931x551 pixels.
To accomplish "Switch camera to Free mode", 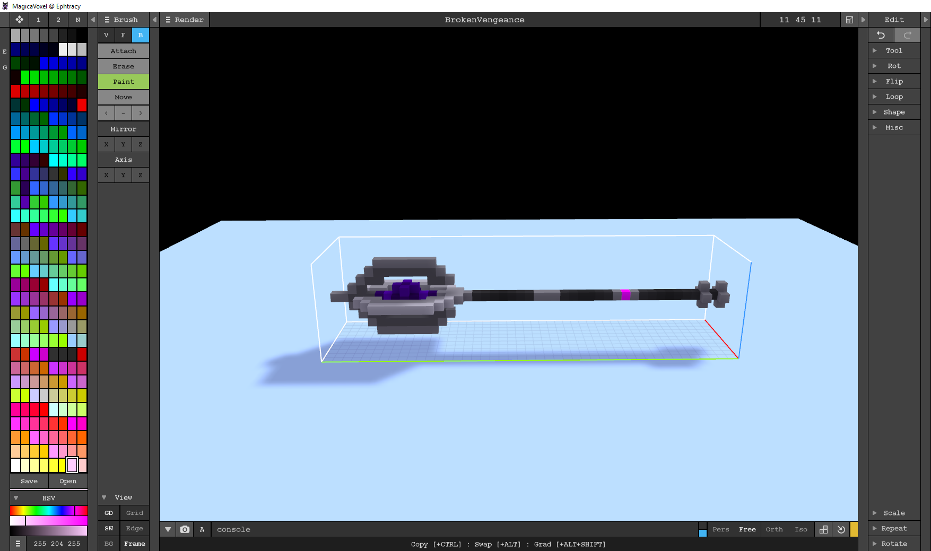I will (x=747, y=529).
